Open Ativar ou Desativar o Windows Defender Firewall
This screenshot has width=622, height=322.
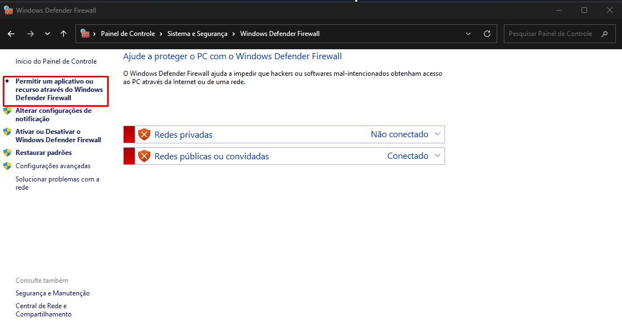point(58,136)
